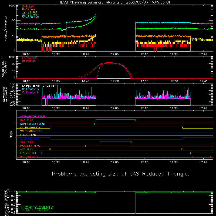216x216 pixels.
Task: Click the 0.05 tick value on the modulation axis
Action: (x=12, y=102)
